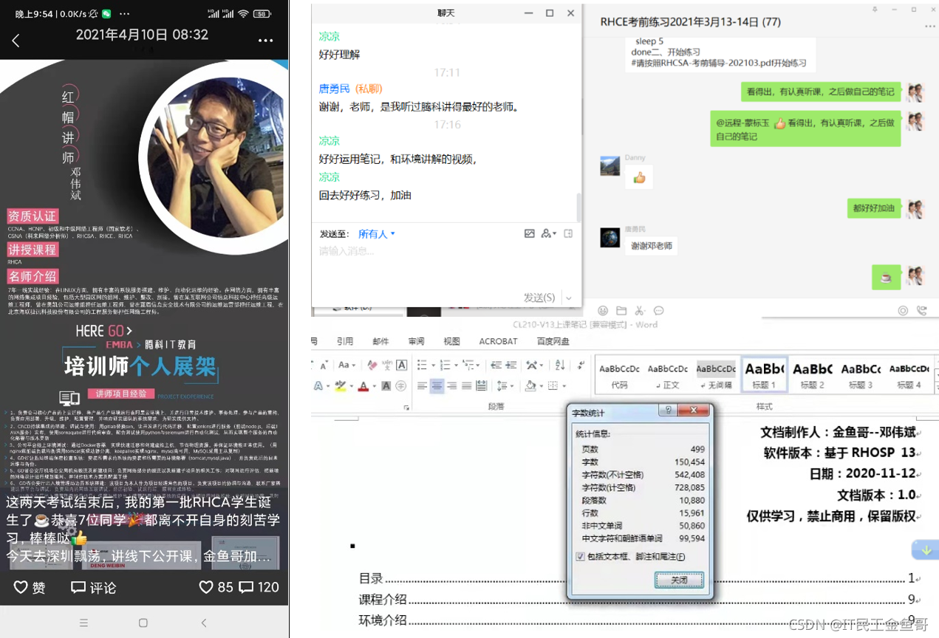
Task: Align text right in Word
Action: [452, 385]
